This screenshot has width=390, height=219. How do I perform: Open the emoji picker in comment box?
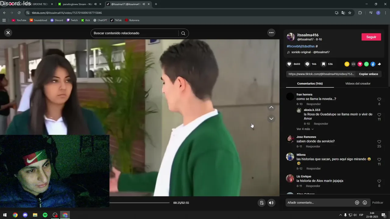click(x=365, y=203)
